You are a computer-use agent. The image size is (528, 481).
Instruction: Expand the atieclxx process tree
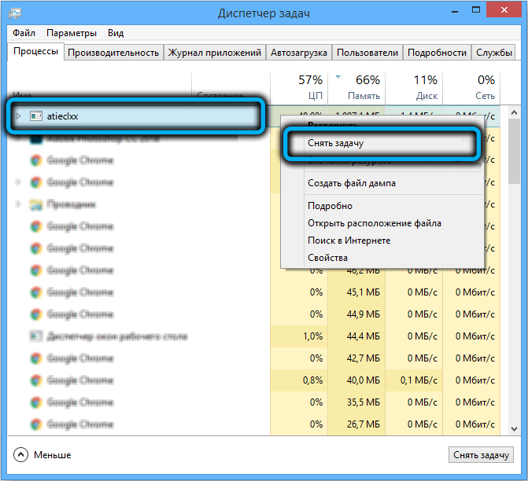(x=19, y=116)
